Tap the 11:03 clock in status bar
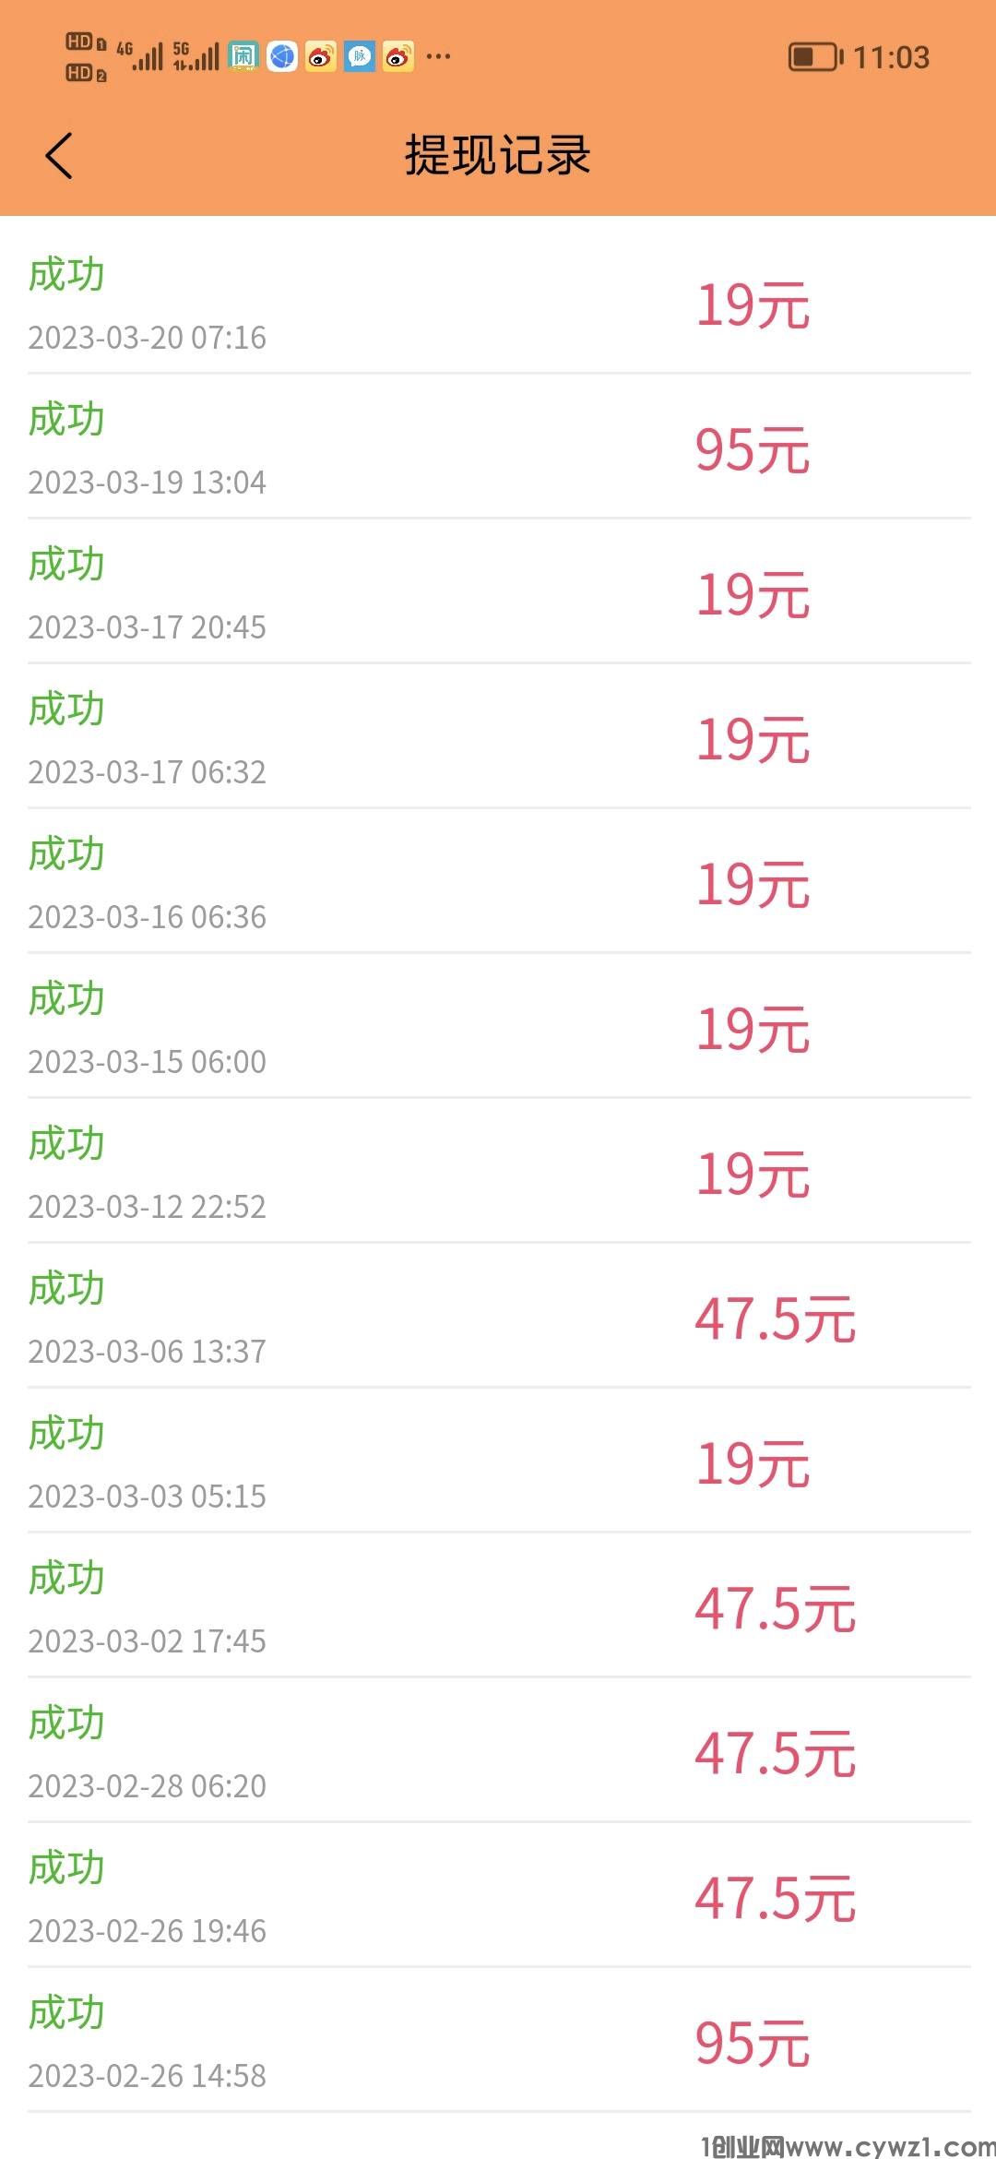 891,57
